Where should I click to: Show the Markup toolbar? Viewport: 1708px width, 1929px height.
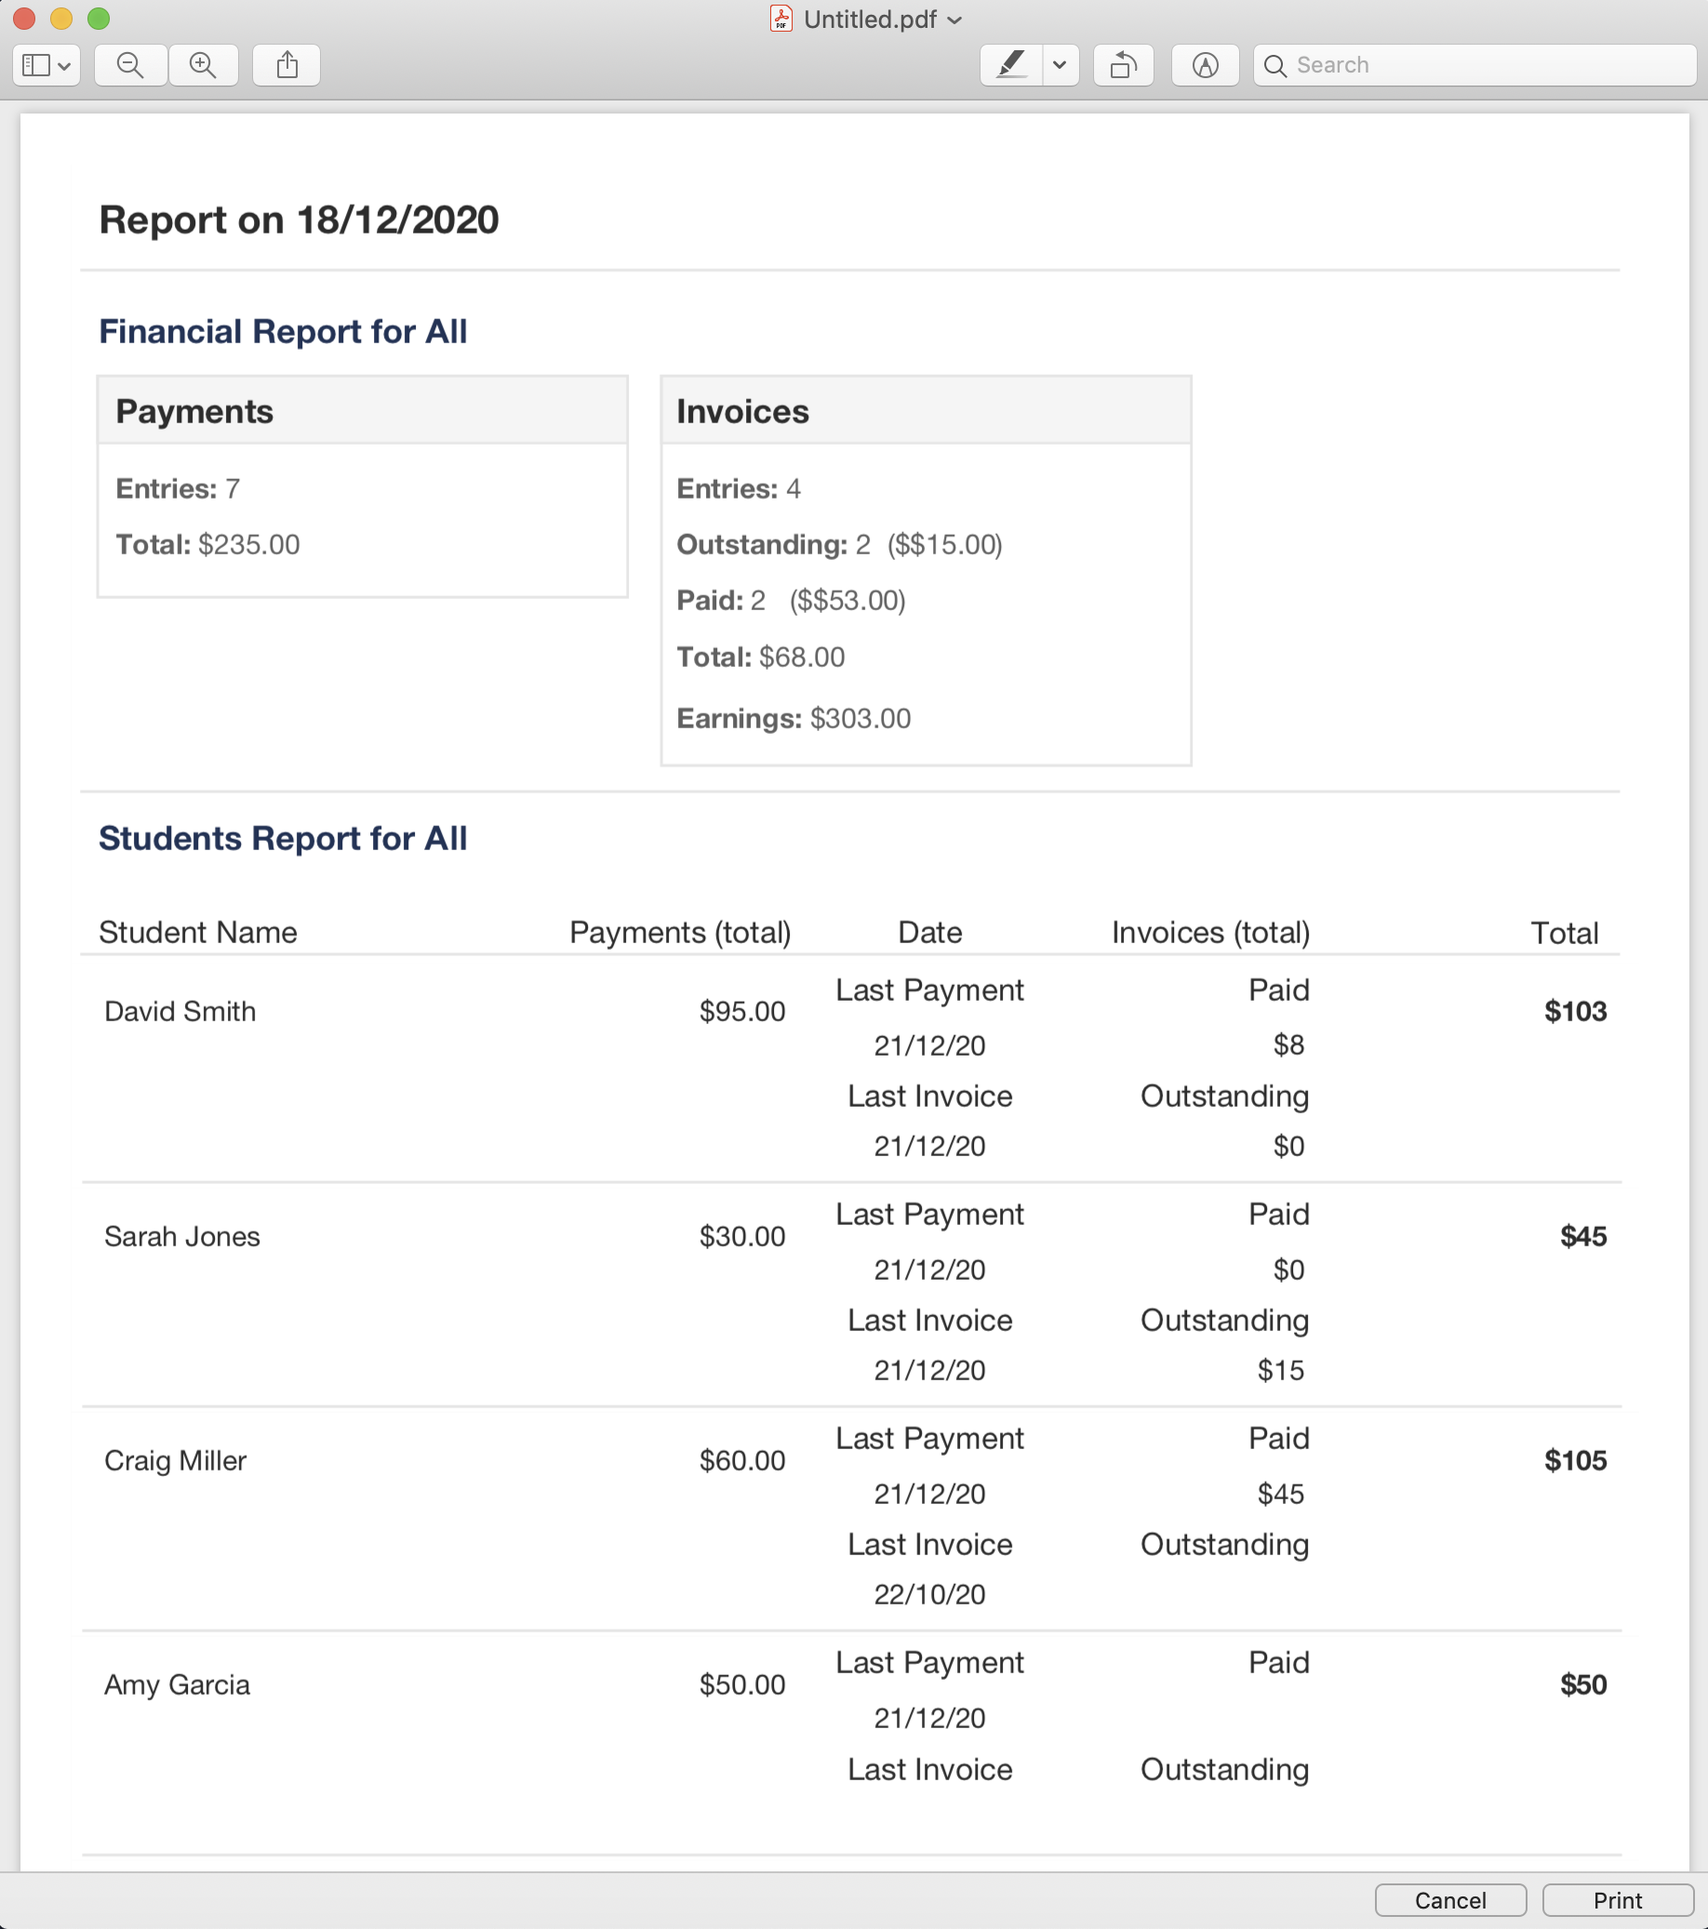click(x=1205, y=65)
